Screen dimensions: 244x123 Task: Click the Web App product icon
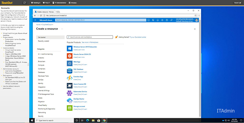pos(70,63)
